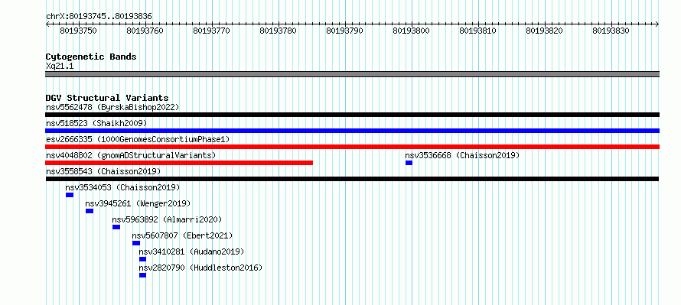The width and height of the screenshot is (681, 305).
Task: Click small blue nsv3536668 variant marker
Action: pos(409,163)
